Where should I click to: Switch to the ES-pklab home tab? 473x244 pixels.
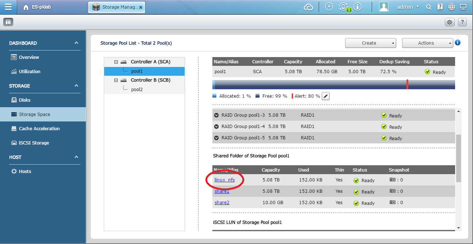(x=37, y=7)
